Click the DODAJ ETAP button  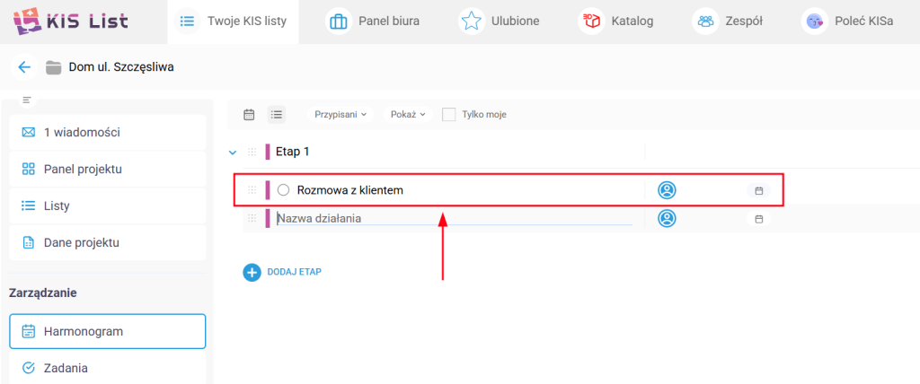coord(283,272)
